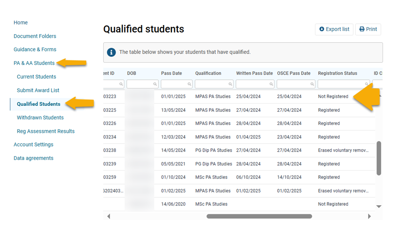This screenshot has width=394, height=227.
Task: Click Pass Date 13/05/2024 cell
Action: click(x=173, y=110)
